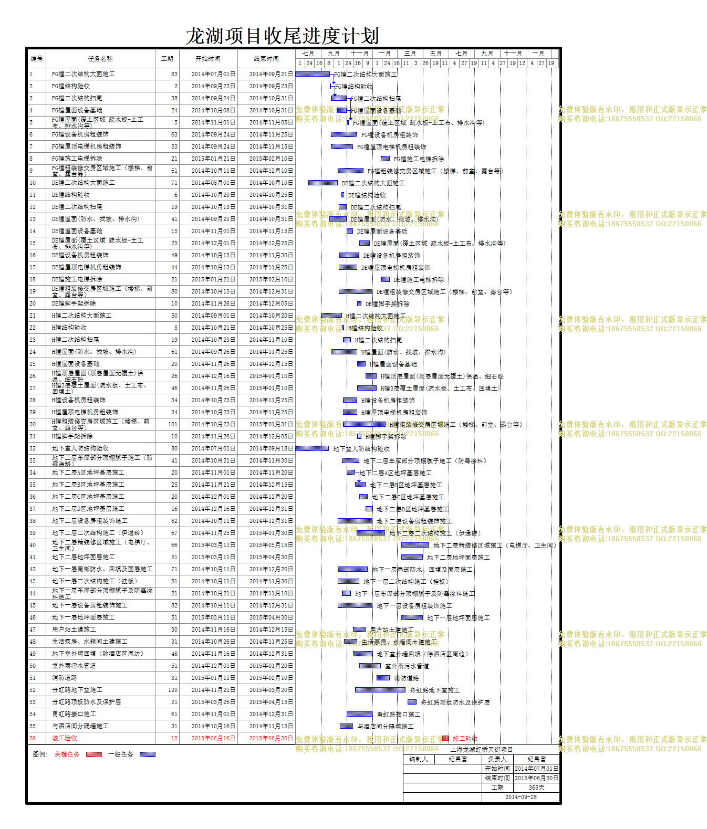The height and width of the screenshot is (829, 707).
Task: Click the Gantt bar for FG幢施工电梯拆除
Action: pyautogui.click(x=385, y=159)
